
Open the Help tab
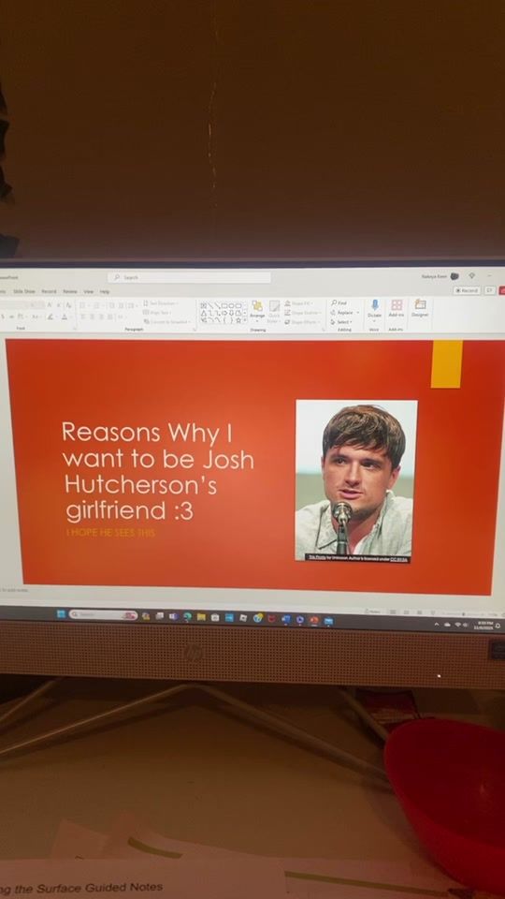pos(104,291)
